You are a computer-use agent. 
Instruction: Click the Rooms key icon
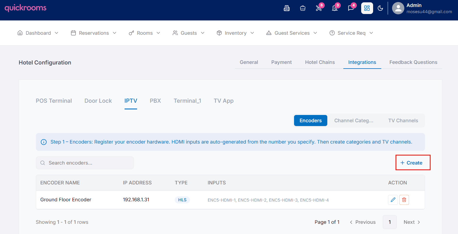(132, 33)
